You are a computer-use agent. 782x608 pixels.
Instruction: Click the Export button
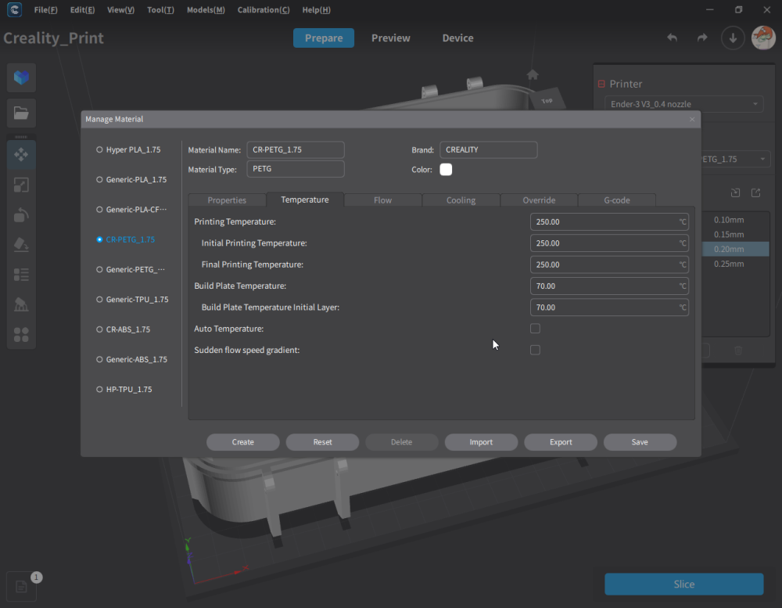(561, 442)
